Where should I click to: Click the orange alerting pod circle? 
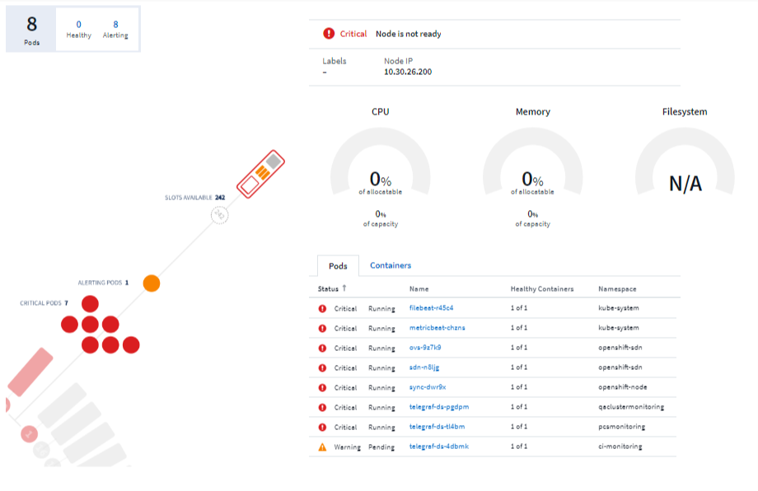click(x=151, y=283)
